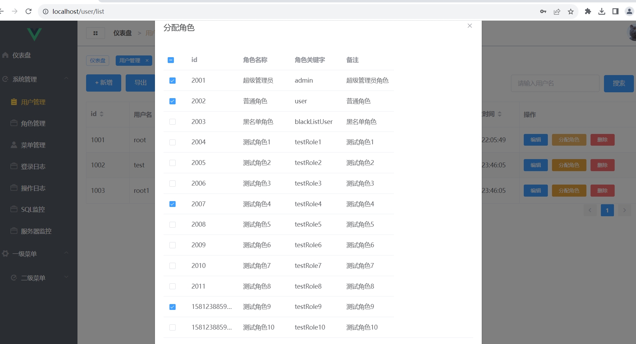Close the 用户管理 tag
The image size is (636, 344).
[x=147, y=61]
